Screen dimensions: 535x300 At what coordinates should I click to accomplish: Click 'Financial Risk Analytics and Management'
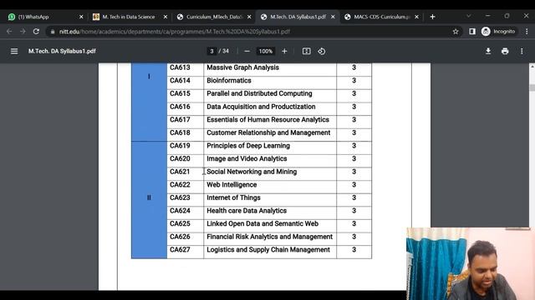point(269,237)
